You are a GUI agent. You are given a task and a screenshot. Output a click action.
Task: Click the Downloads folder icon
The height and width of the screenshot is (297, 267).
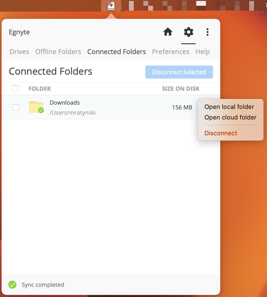point(36,107)
